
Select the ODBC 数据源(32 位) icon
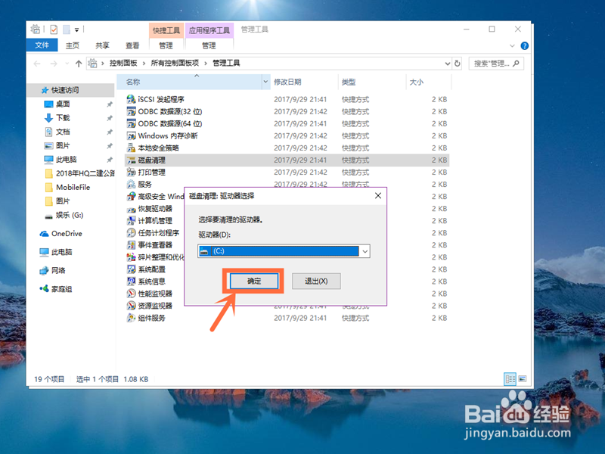pyautogui.click(x=131, y=111)
